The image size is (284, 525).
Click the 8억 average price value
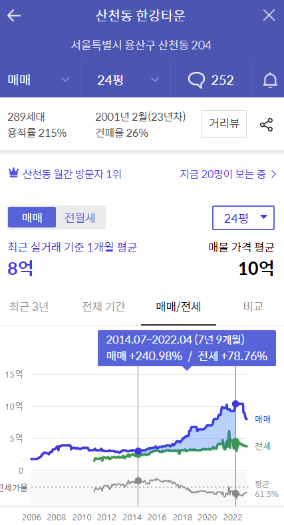(x=21, y=268)
